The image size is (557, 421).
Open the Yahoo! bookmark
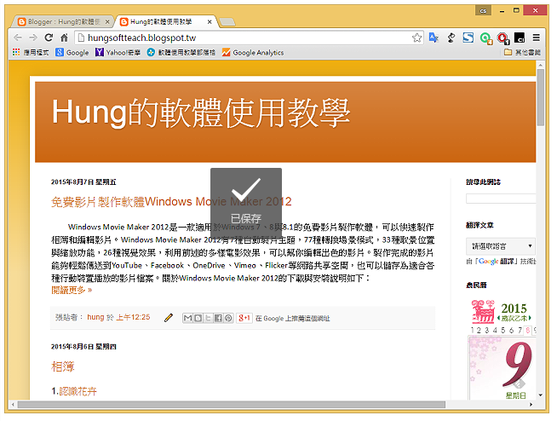pos(118,52)
